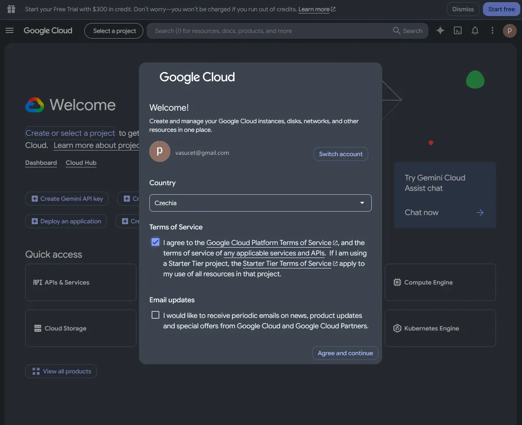The width and height of the screenshot is (522, 425).
Task: Click the View all products button
Action: [x=61, y=371]
